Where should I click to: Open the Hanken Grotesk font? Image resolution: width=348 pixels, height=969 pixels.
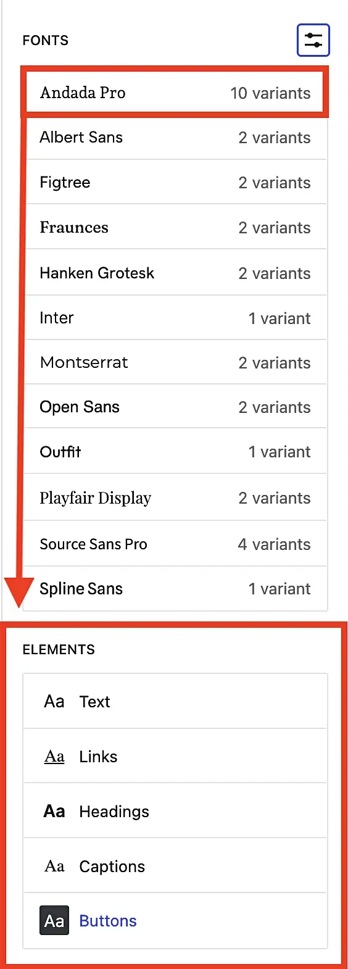coord(175,273)
